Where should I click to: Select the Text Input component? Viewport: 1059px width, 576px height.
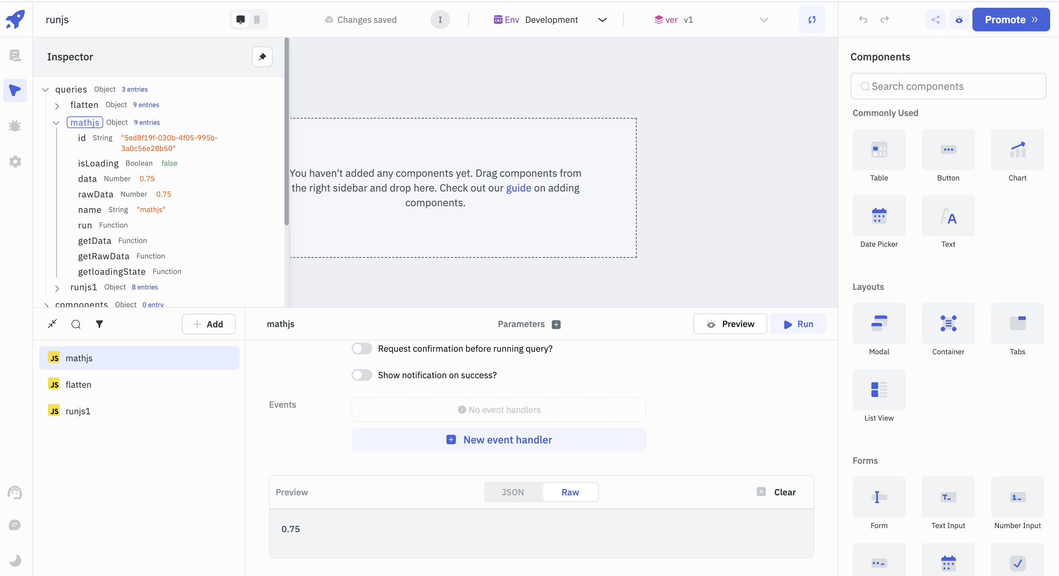tap(948, 503)
